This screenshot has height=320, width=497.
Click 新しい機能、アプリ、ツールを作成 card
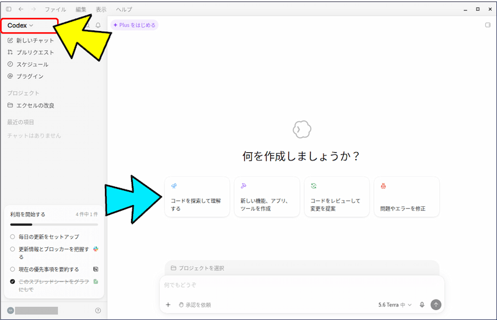pos(267,196)
